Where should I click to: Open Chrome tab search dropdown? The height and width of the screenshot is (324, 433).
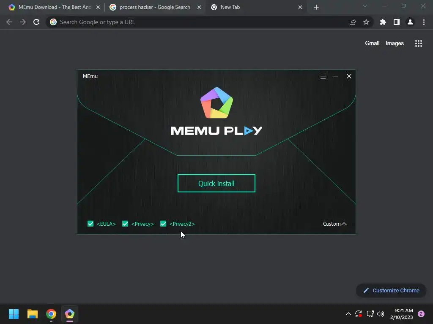coord(365,6)
